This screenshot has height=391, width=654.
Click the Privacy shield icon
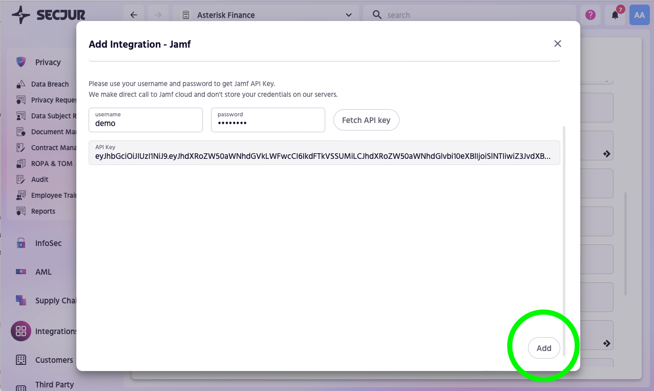[x=21, y=62]
